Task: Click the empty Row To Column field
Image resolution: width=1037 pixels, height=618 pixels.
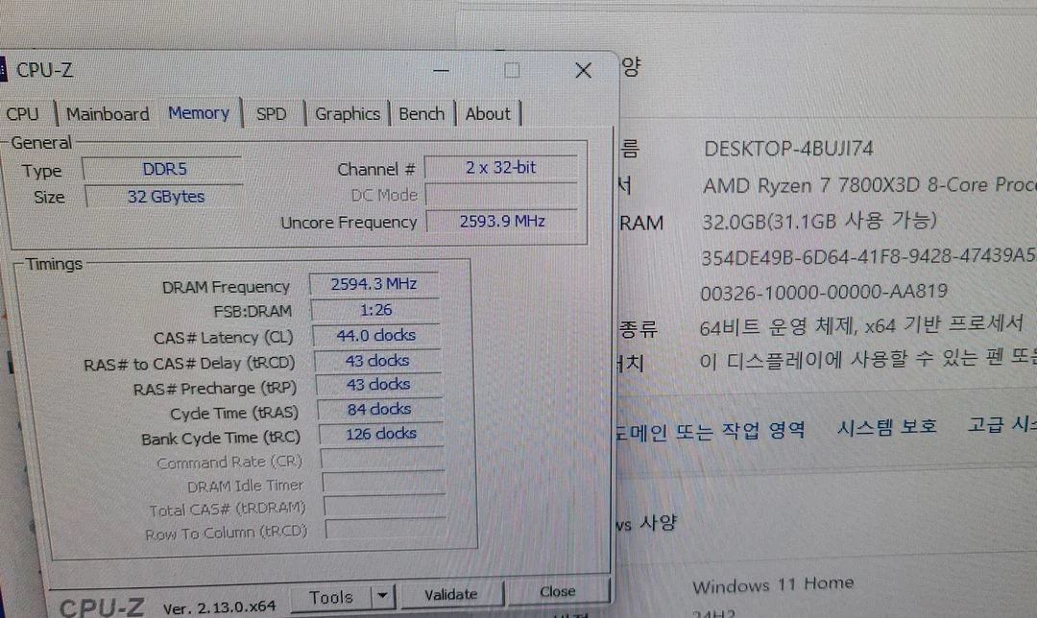Action: point(386,530)
